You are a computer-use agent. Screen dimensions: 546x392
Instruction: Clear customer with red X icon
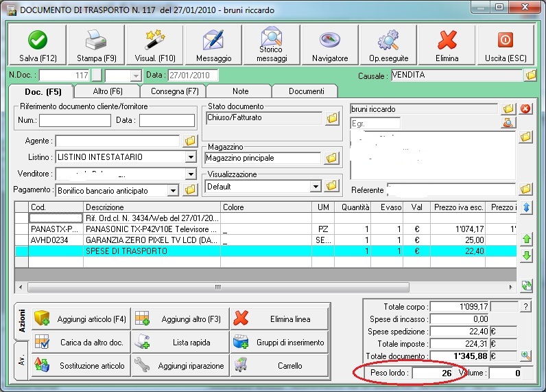[x=525, y=108]
